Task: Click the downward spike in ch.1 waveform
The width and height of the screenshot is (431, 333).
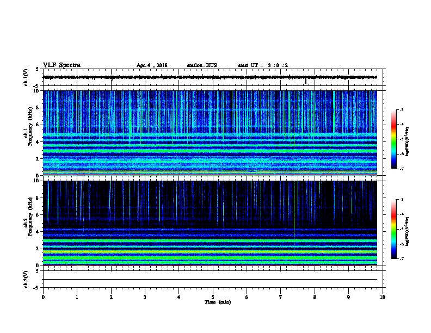Action: (306, 81)
